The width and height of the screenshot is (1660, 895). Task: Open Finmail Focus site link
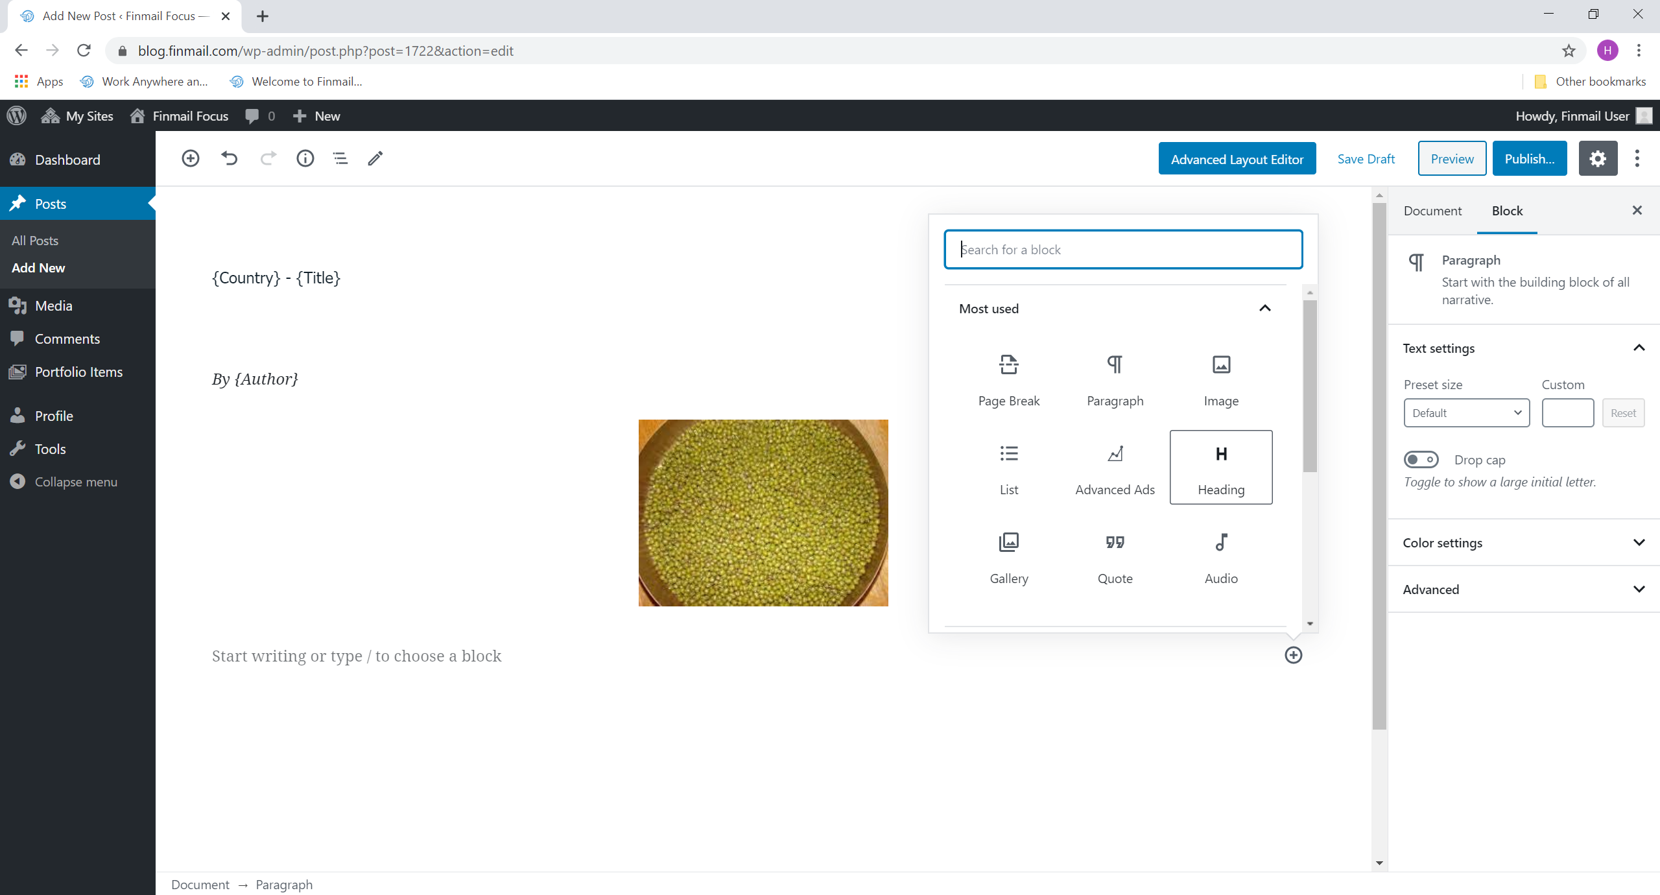(x=179, y=115)
